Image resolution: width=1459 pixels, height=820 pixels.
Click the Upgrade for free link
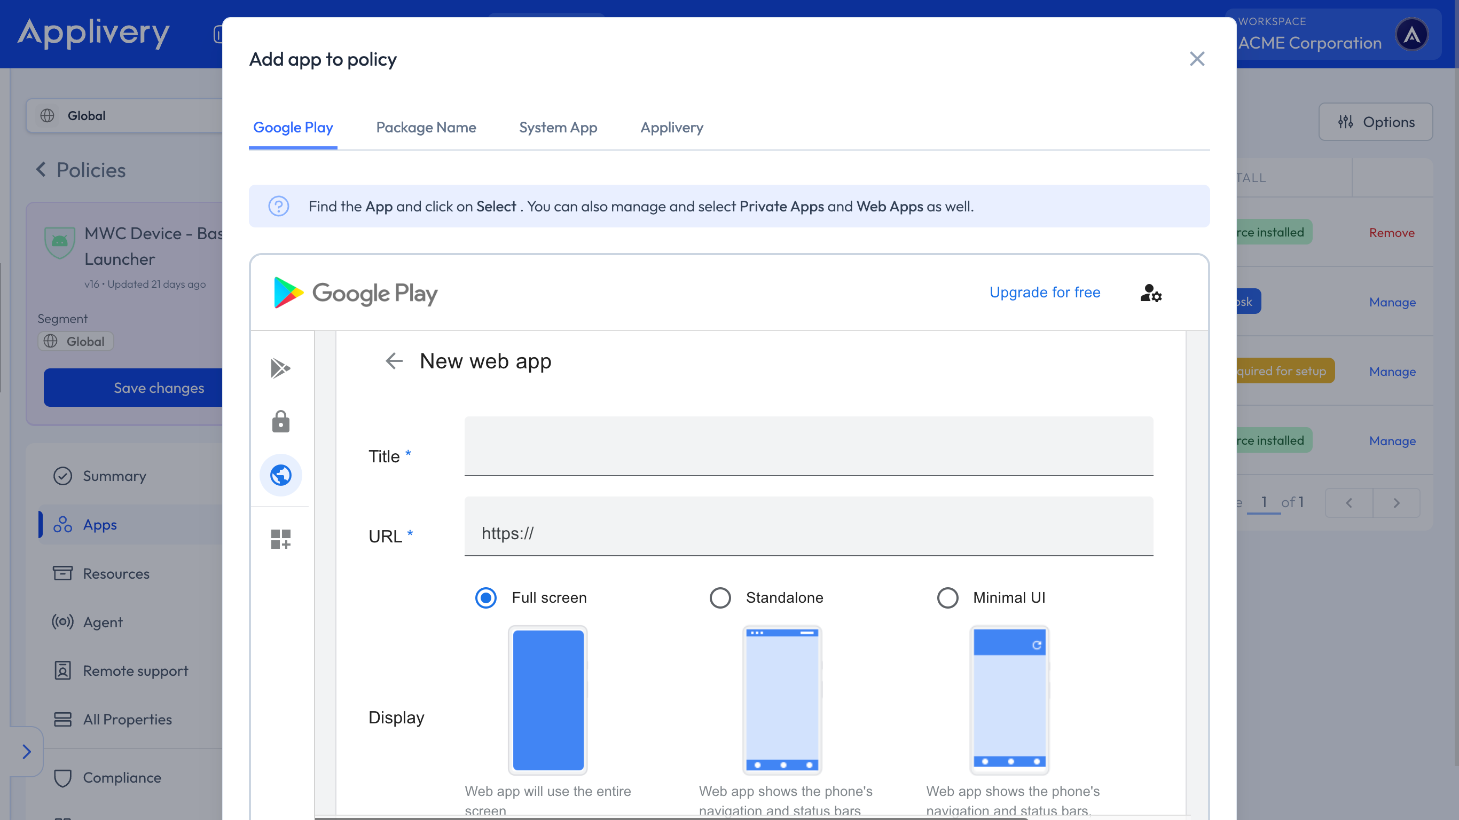point(1045,292)
